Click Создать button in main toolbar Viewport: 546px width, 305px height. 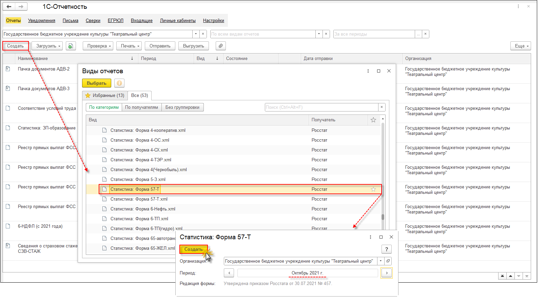click(x=16, y=46)
